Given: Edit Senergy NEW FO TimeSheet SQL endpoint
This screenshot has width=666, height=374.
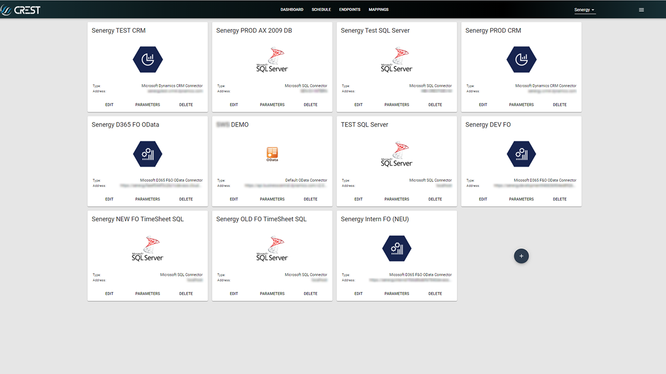Looking at the screenshot, I should click(109, 293).
